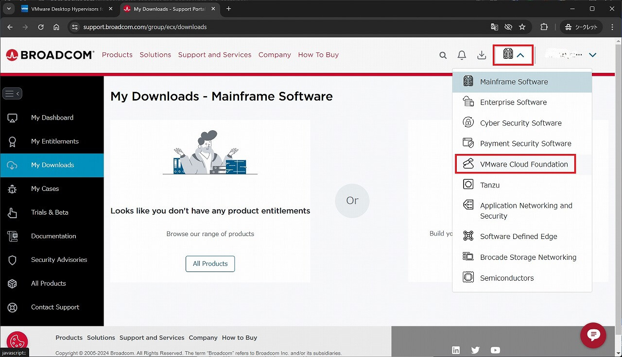Open Support and Services navigation menu
The image size is (622, 357).
(215, 55)
